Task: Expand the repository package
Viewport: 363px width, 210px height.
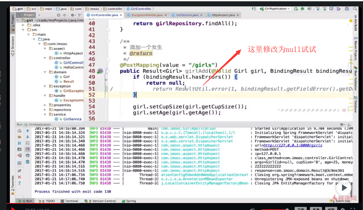Action: (x=45, y=110)
